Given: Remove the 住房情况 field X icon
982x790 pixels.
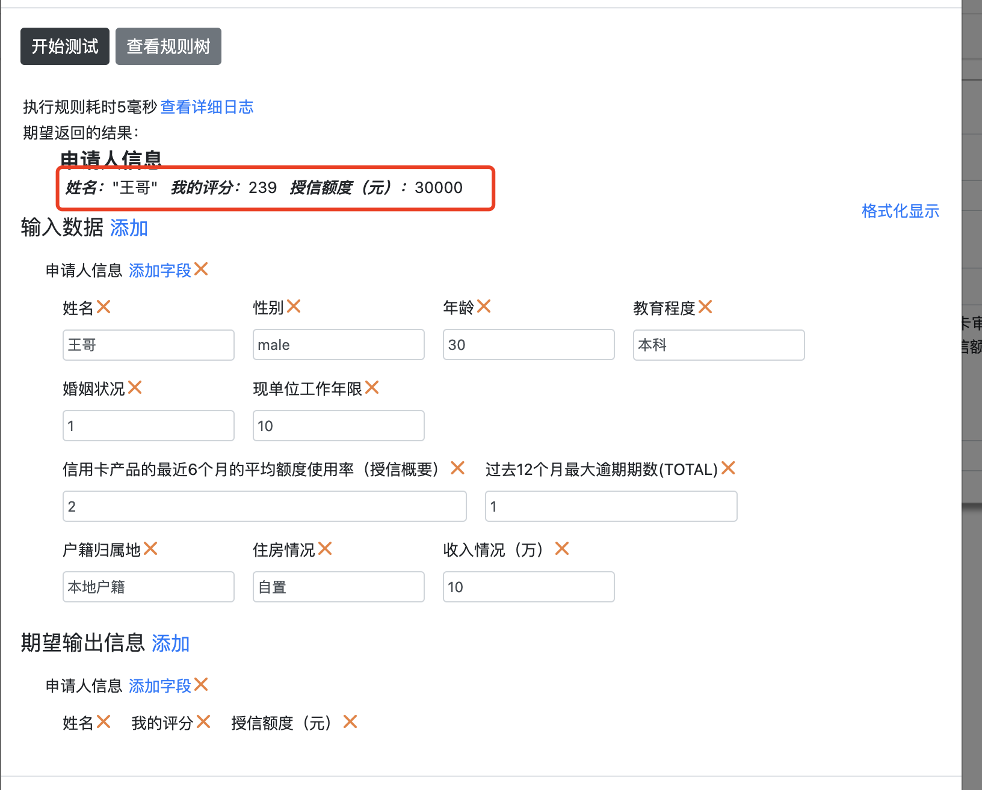Looking at the screenshot, I should coord(325,548).
